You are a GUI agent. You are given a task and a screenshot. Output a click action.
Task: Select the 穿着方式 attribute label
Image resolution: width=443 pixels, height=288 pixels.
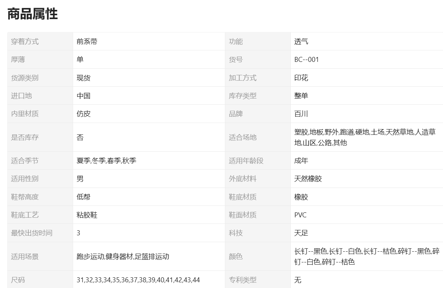pyautogui.click(x=25, y=42)
